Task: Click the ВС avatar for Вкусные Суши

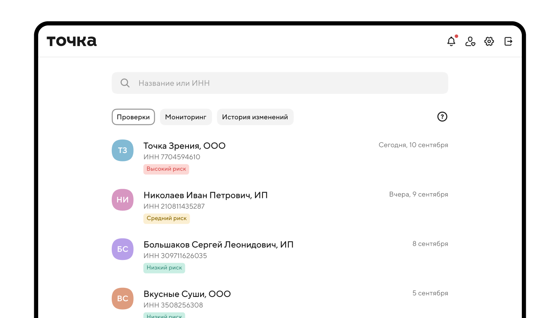Action: (x=122, y=299)
